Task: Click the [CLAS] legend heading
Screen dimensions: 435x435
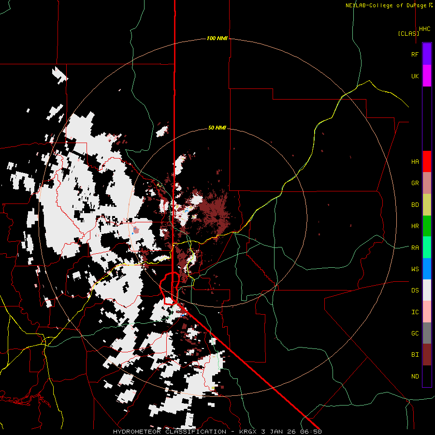Action: tap(408, 33)
